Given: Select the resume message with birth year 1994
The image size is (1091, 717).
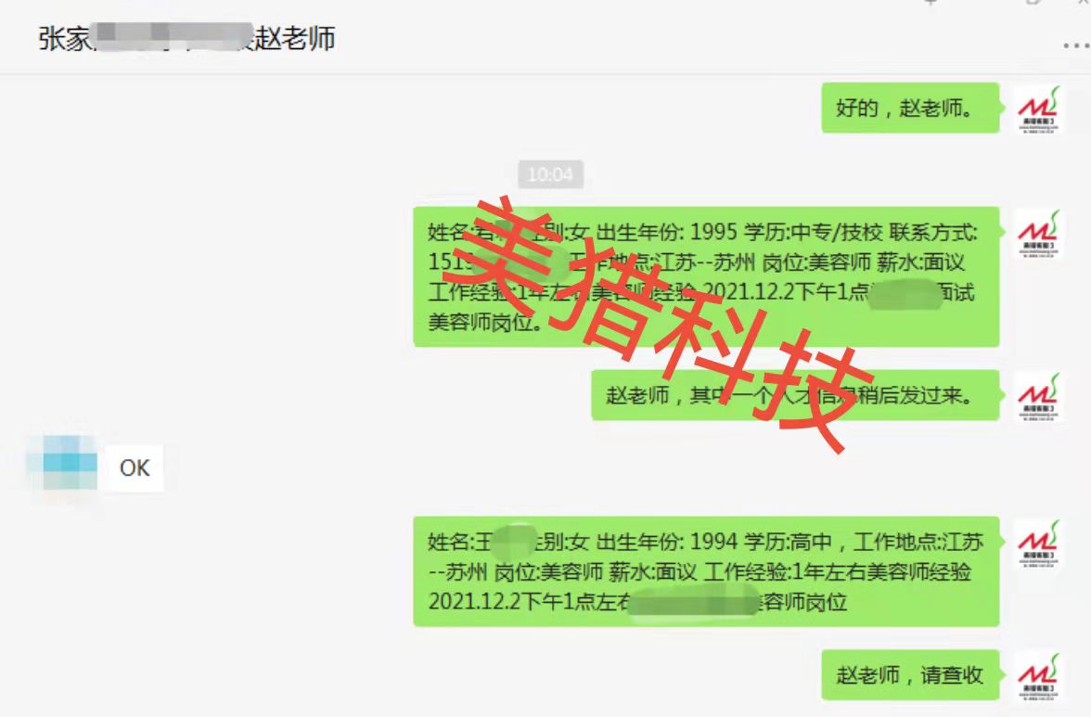Looking at the screenshot, I should [706, 571].
